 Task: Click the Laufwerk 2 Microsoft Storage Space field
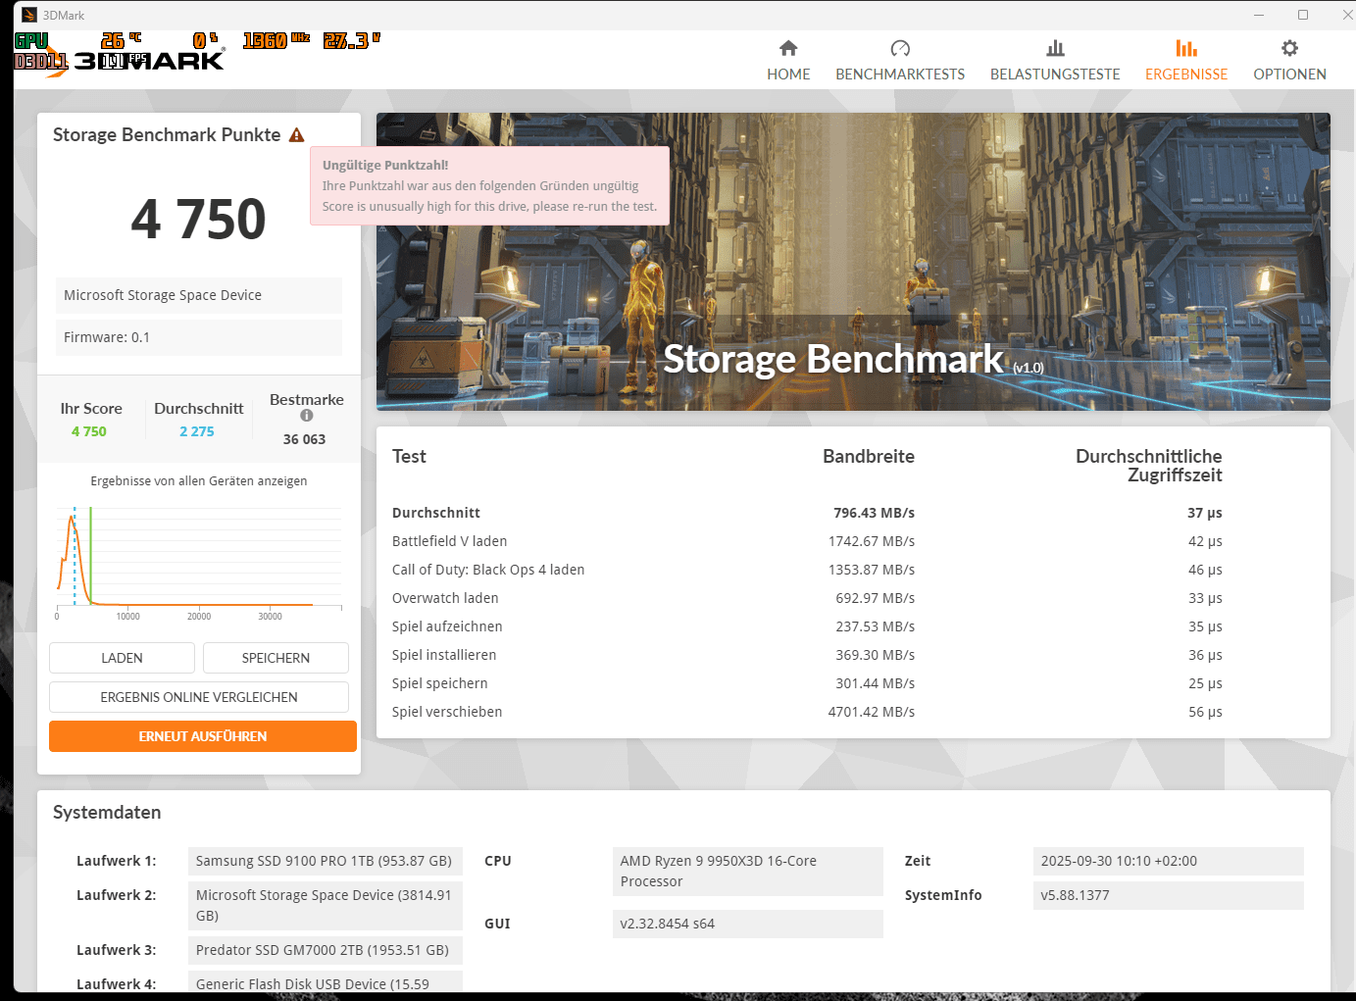click(x=325, y=905)
